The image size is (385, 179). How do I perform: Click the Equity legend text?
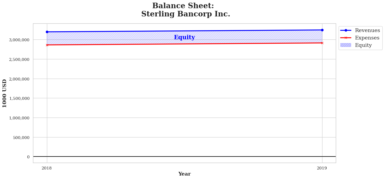(x=363, y=45)
